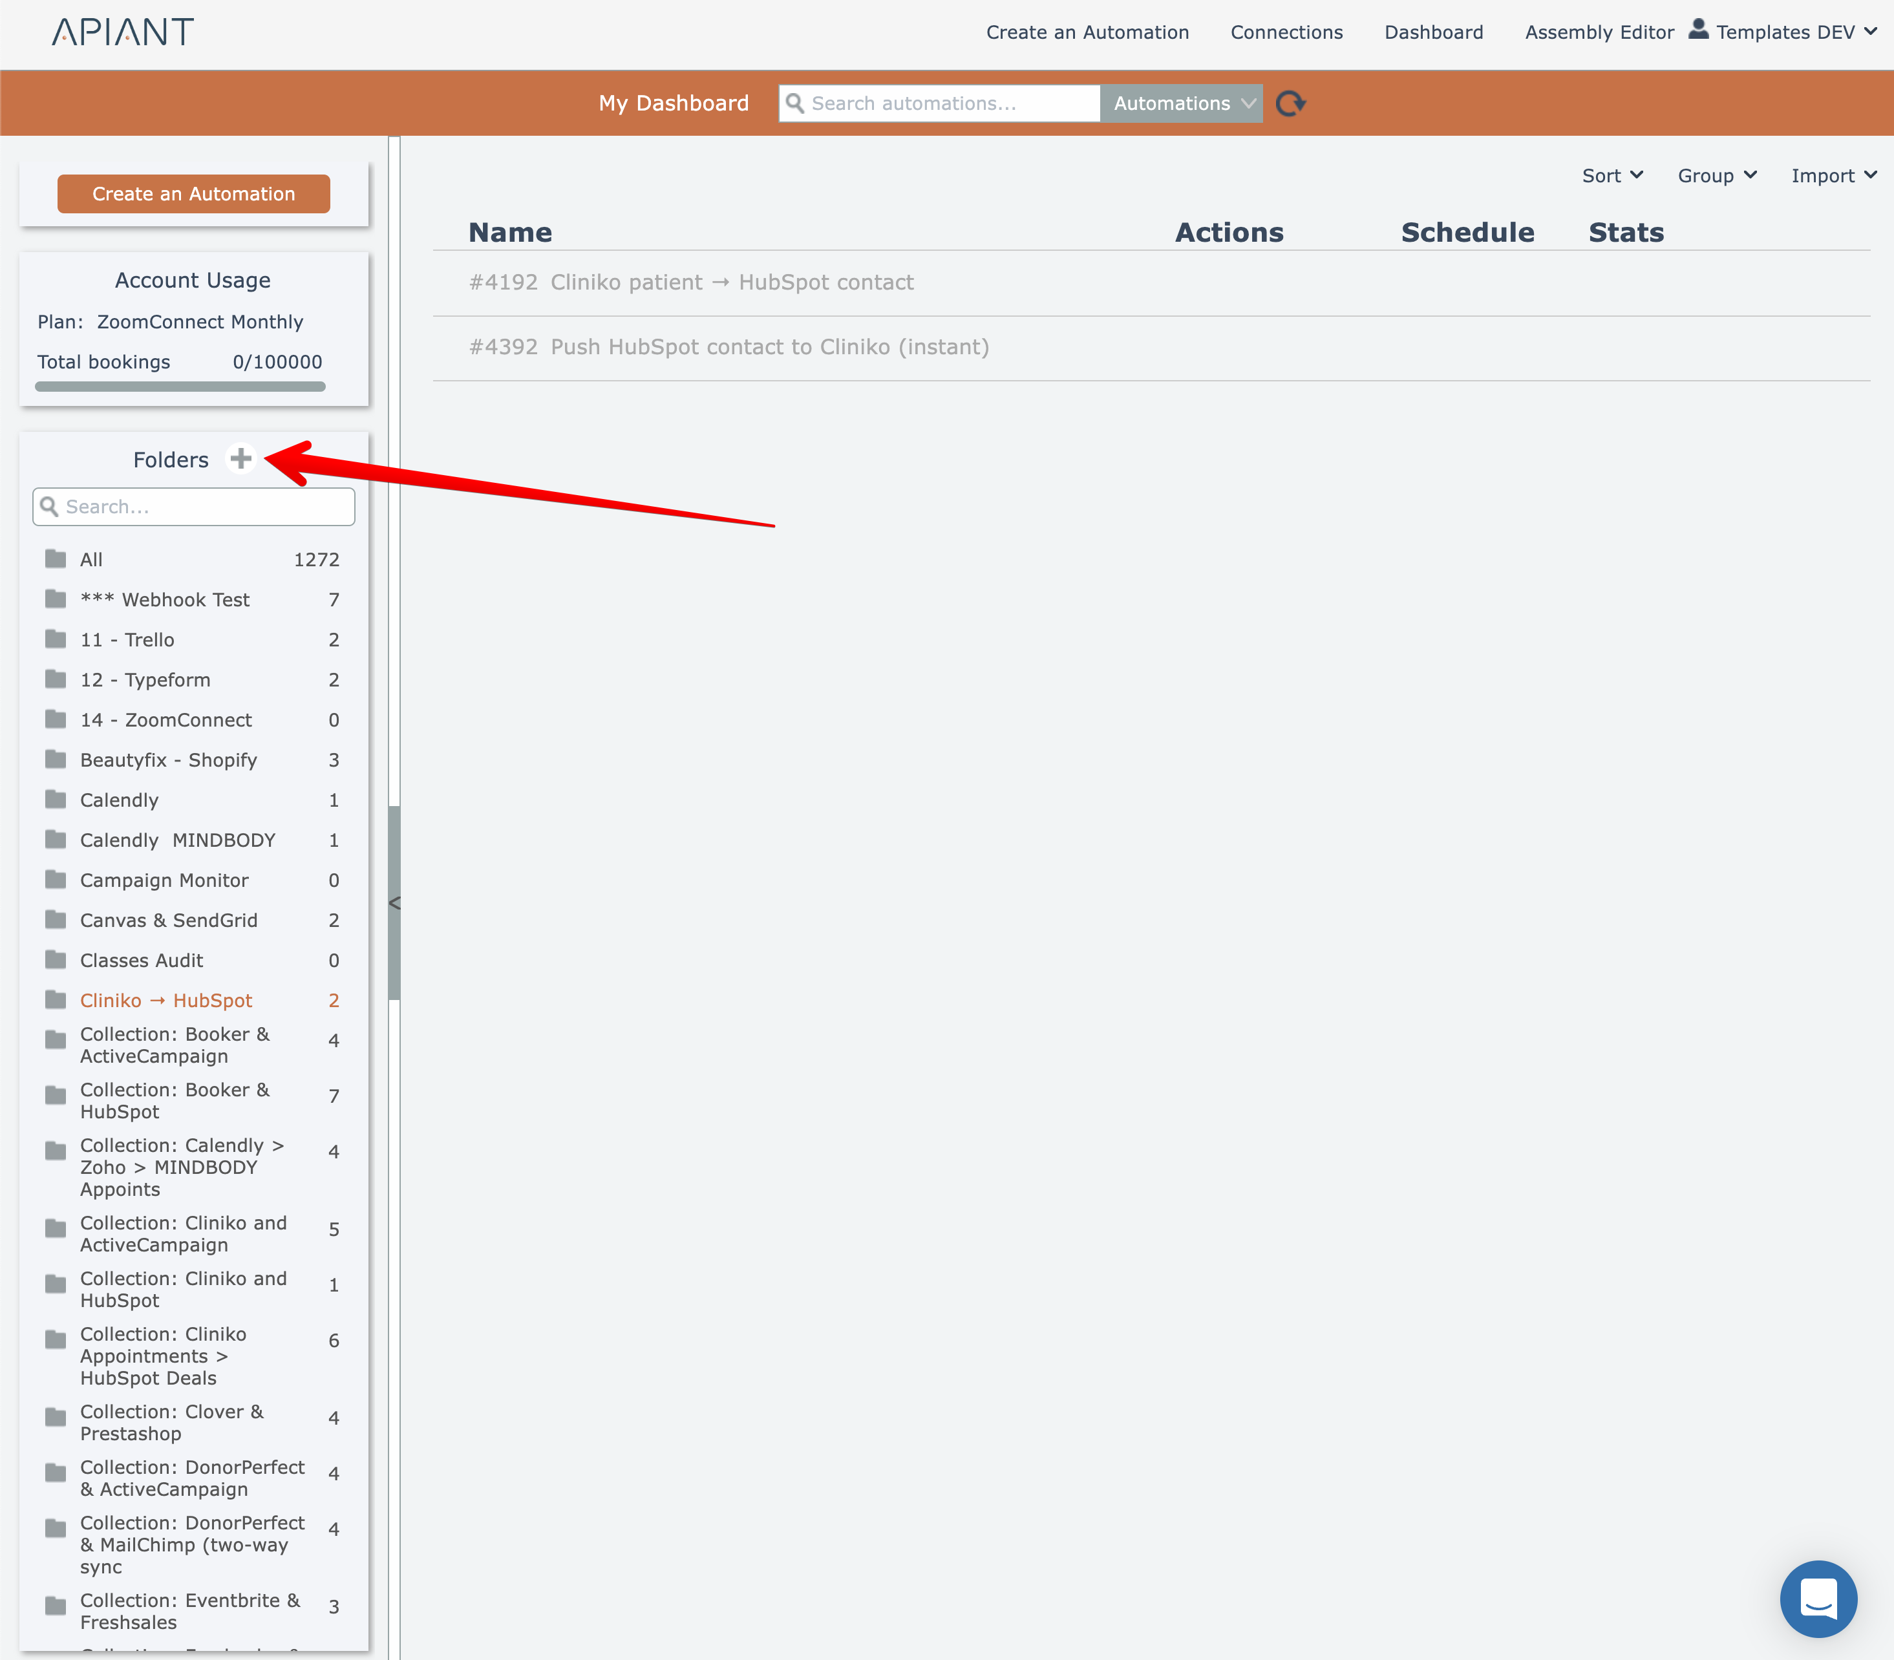Select the Calendly folder icon

point(56,800)
